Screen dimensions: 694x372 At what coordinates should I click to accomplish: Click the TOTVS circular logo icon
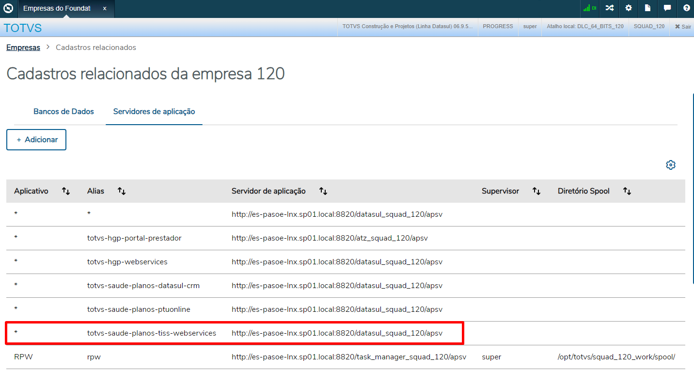[8, 8]
